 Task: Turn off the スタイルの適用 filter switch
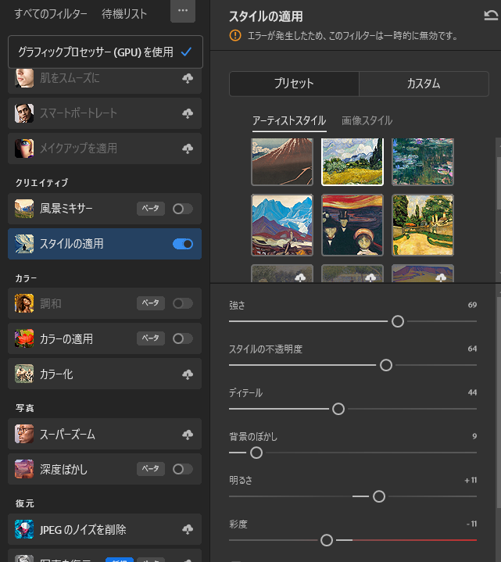183,244
